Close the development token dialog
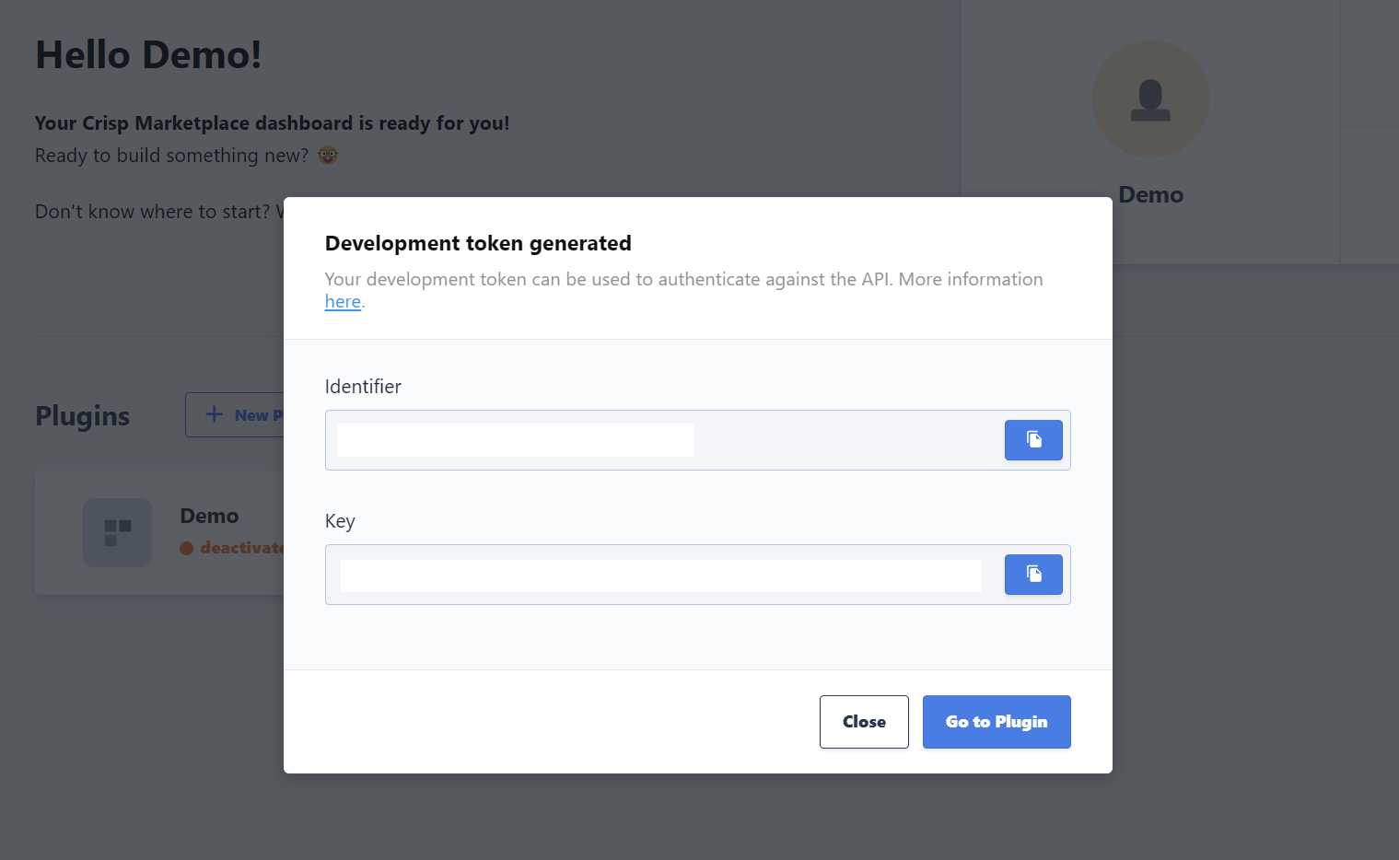The height and width of the screenshot is (860, 1399). pos(864,722)
